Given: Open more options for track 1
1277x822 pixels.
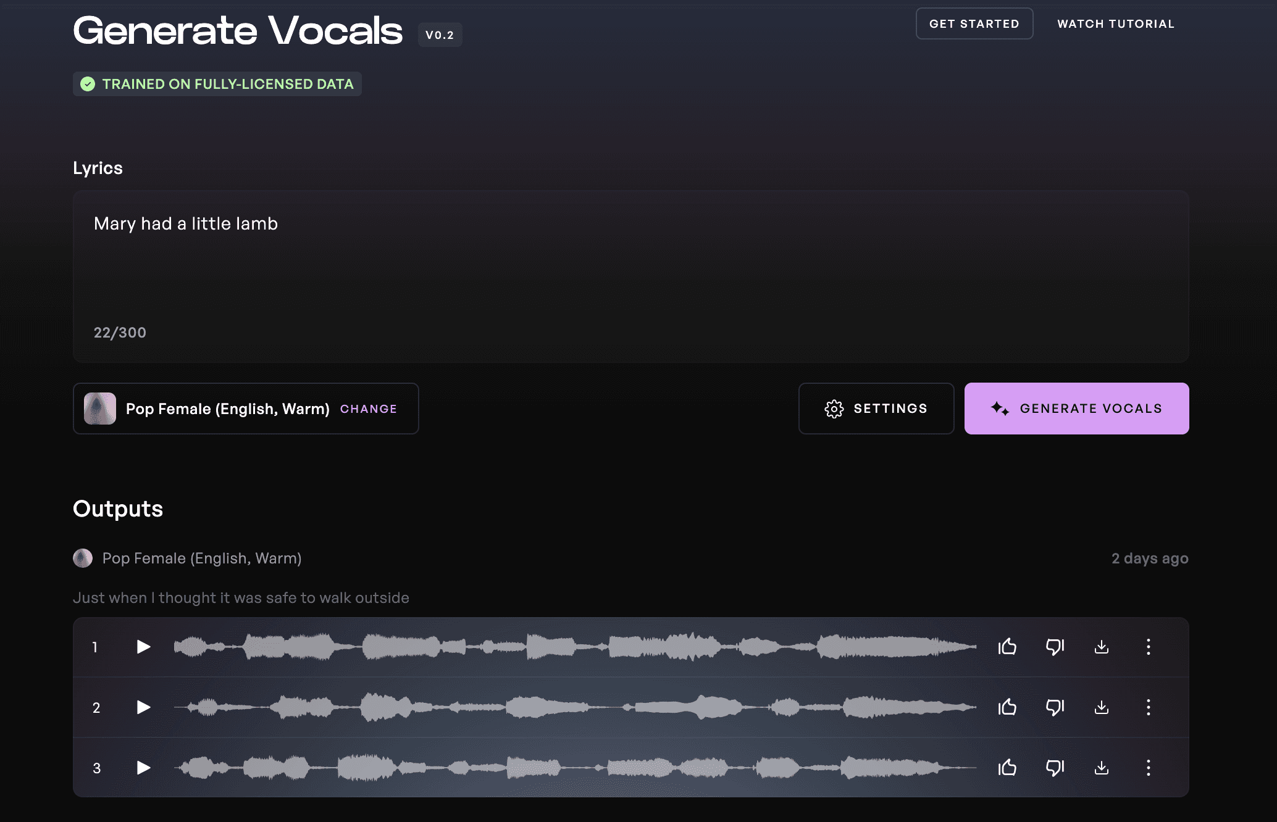Looking at the screenshot, I should coord(1149,647).
